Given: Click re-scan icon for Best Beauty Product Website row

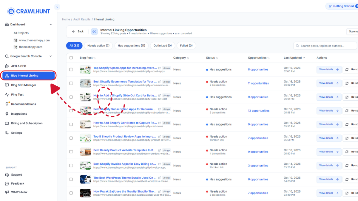Looking at the screenshot, I should coord(347,152).
